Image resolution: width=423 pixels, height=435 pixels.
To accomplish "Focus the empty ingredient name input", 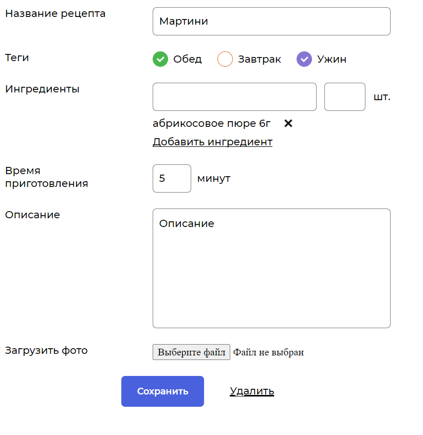I will click(234, 97).
